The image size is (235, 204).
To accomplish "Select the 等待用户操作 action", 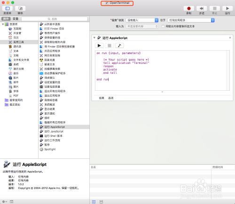I will 52,33.
